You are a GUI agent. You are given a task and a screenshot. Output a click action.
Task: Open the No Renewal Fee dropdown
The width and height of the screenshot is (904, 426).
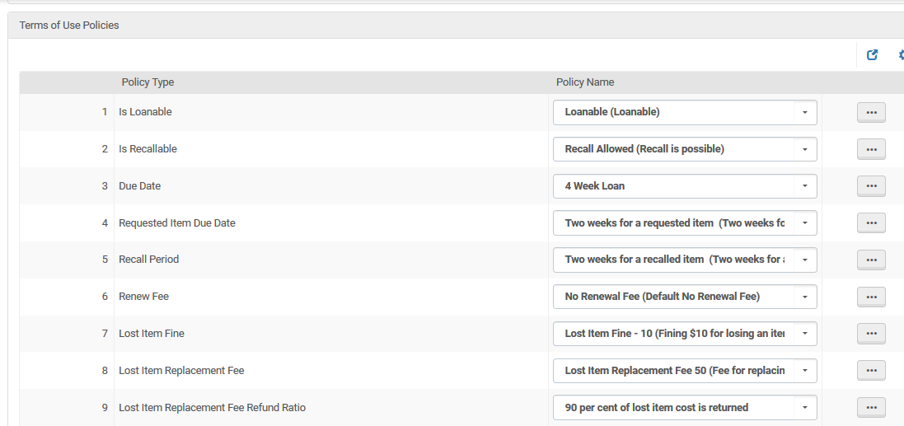pyautogui.click(x=685, y=297)
